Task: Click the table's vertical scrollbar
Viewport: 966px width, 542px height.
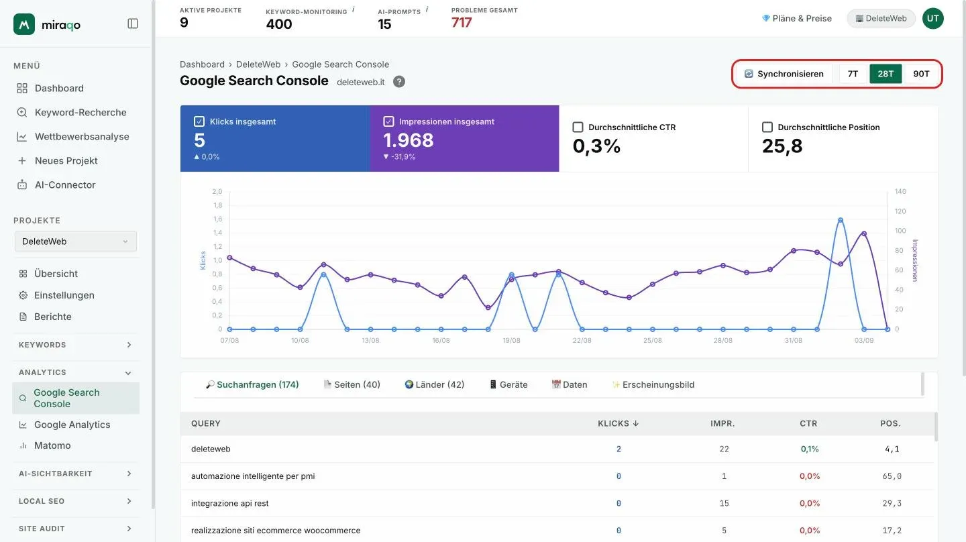Action: [936, 427]
